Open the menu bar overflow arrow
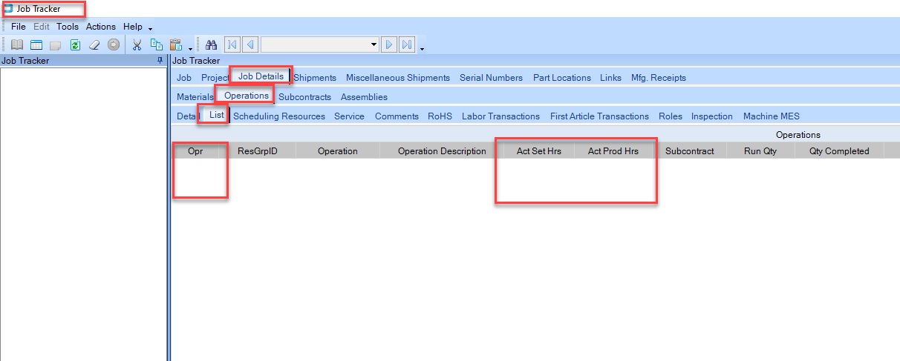 click(150, 29)
